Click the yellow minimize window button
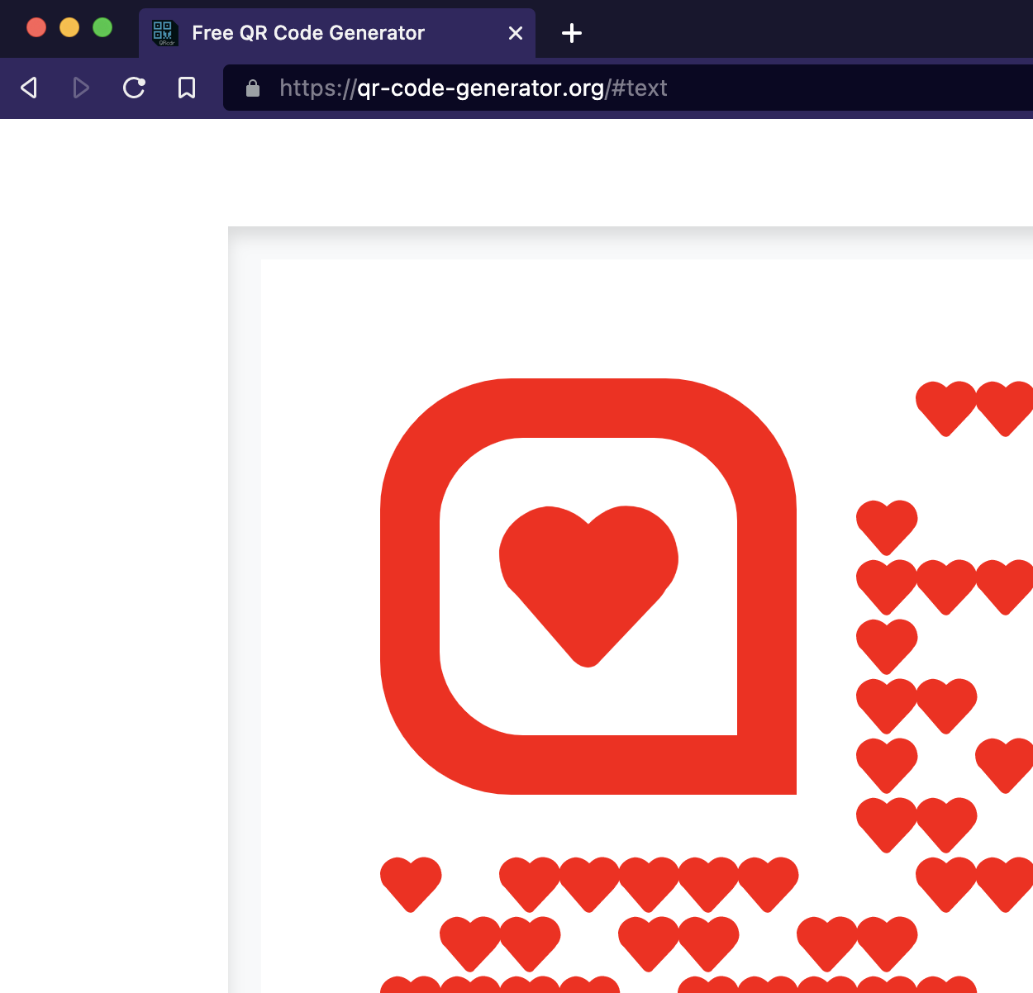 pos(69,26)
